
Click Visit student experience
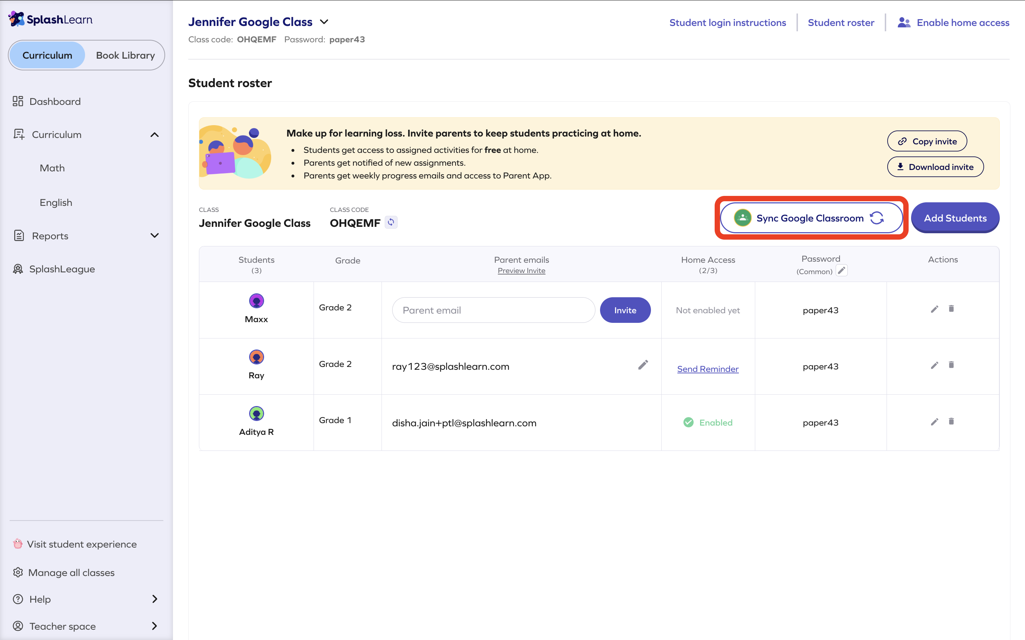coord(81,544)
